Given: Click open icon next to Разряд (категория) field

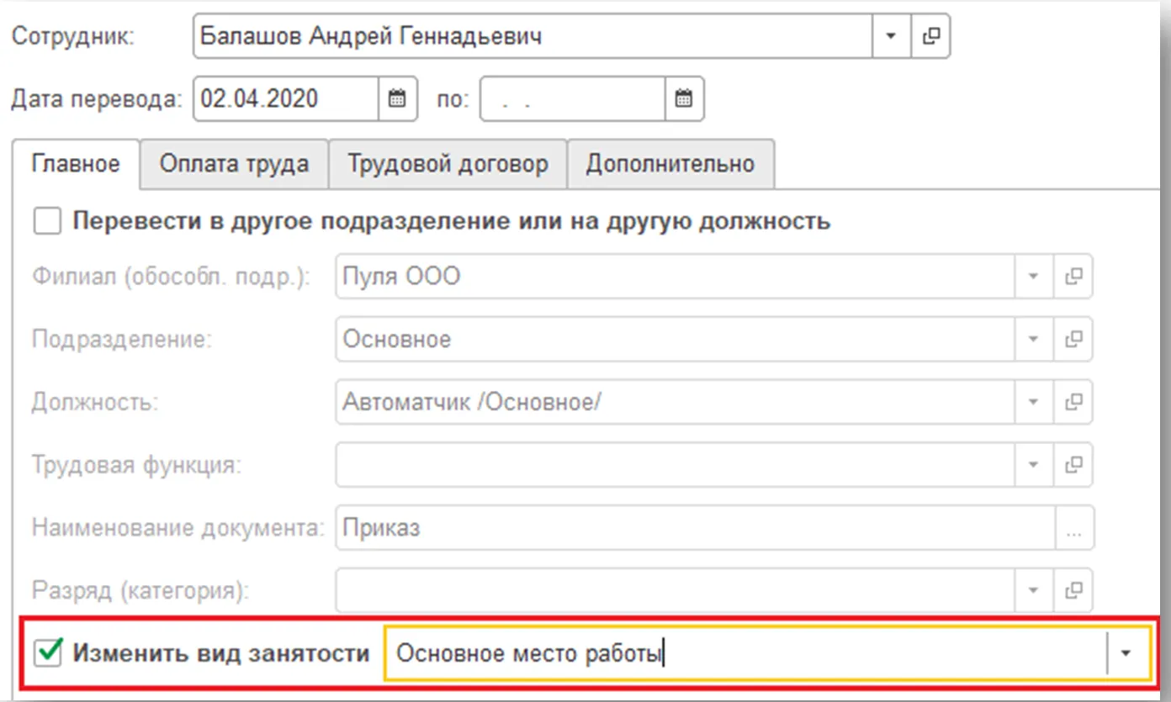Looking at the screenshot, I should (x=1073, y=589).
